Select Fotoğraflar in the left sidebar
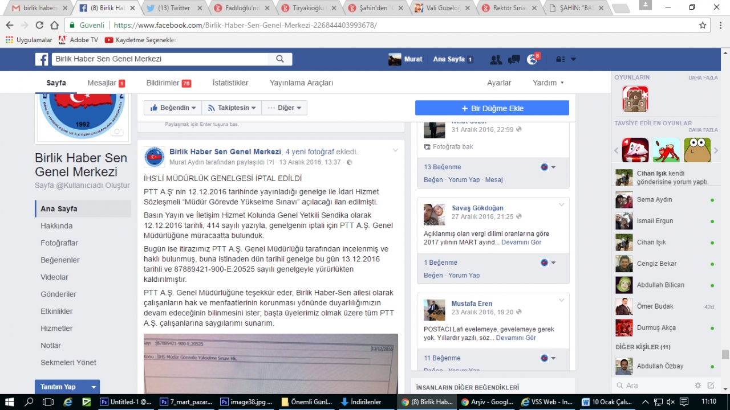Screen dimensions: 730x410 click(x=59, y=243)
